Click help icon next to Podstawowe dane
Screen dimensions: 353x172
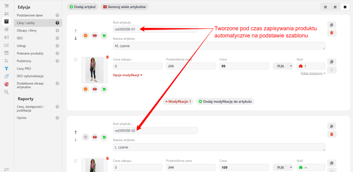pos(57,15)
